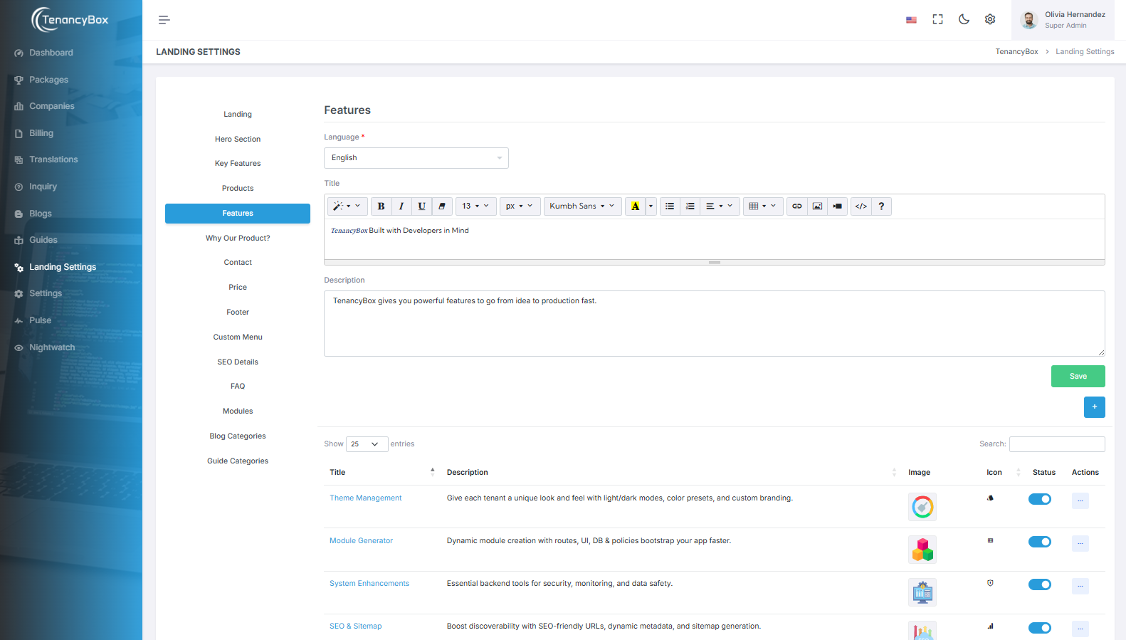Image resolution: width=1126 pixels, height=640 pixels.
Task: Follow the TenancyBox breadcrumb link
Action: pos(1016,52)
